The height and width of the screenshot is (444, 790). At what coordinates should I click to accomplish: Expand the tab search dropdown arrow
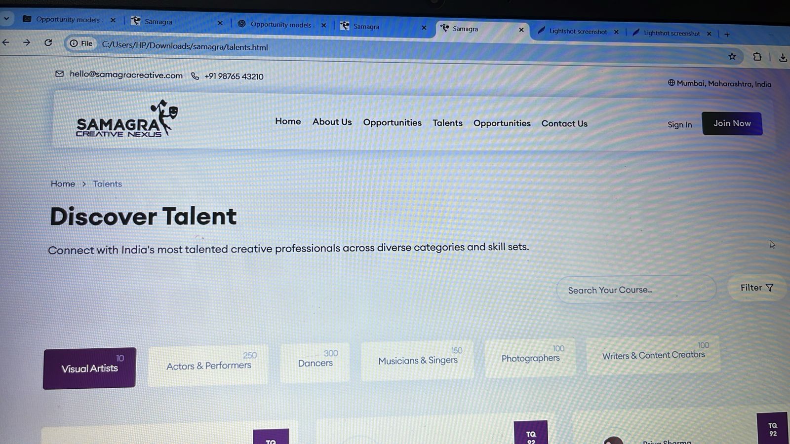click(6, 19)
